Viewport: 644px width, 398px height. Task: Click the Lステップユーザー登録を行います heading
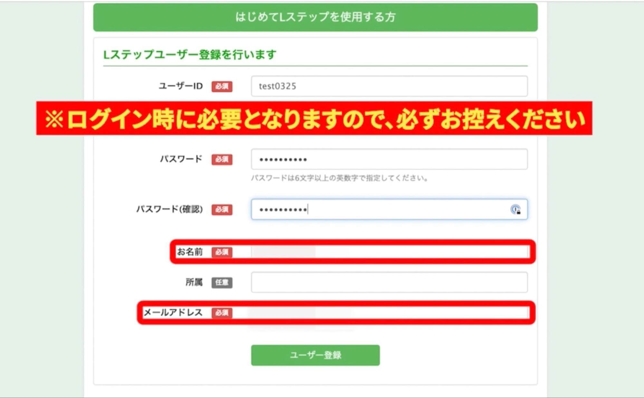pos(190,54)
